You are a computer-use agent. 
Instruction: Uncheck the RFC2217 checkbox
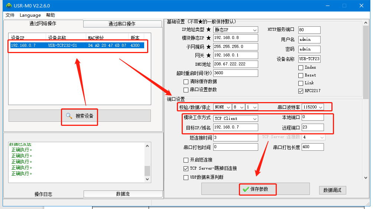pos(301,91)
